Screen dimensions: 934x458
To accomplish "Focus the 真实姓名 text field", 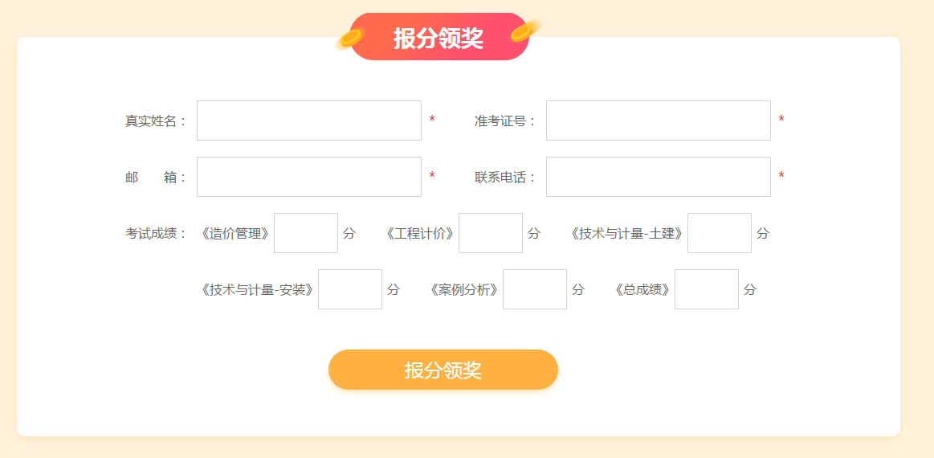I will (x=308, y=121).
